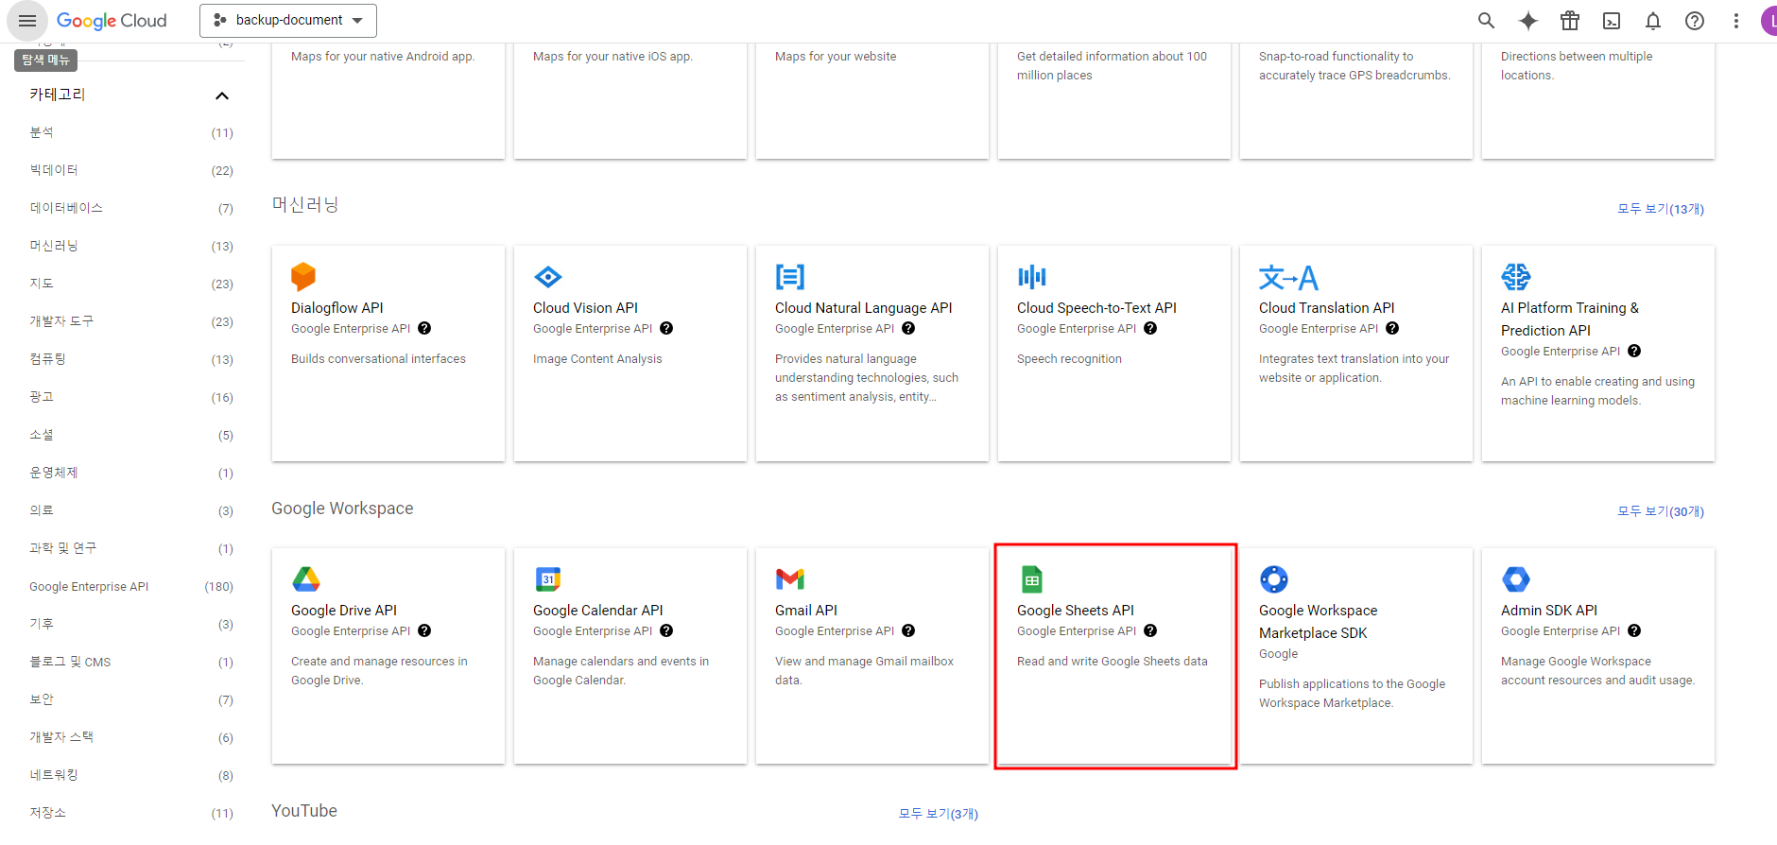Viewport: 1777px width, 845px height.
Task: Filter by 소셜 category
Action: click(131, 435)
